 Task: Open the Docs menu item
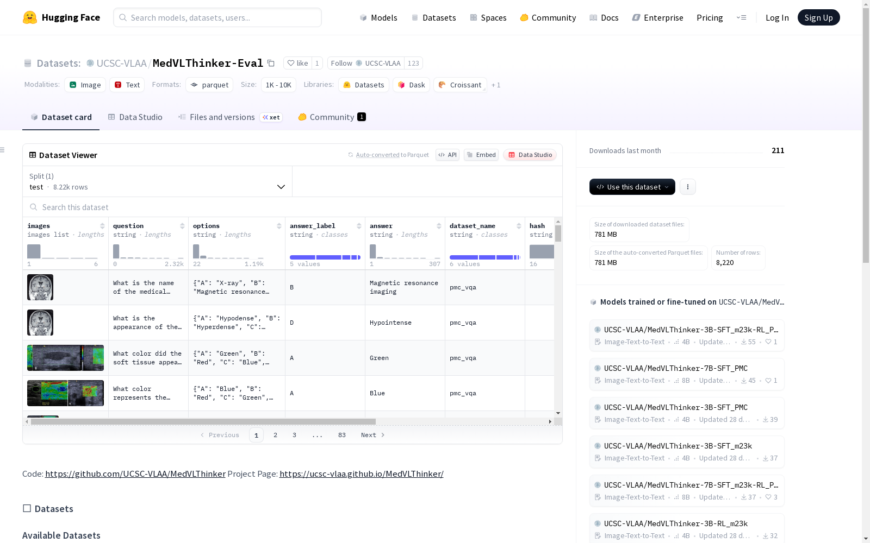click(x=604, y=17)
